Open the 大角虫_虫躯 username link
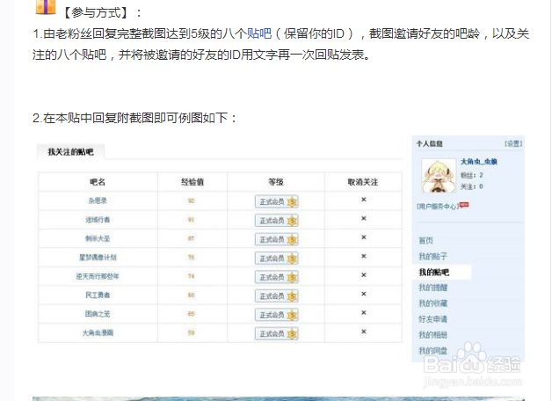 (x=479, y=162)
